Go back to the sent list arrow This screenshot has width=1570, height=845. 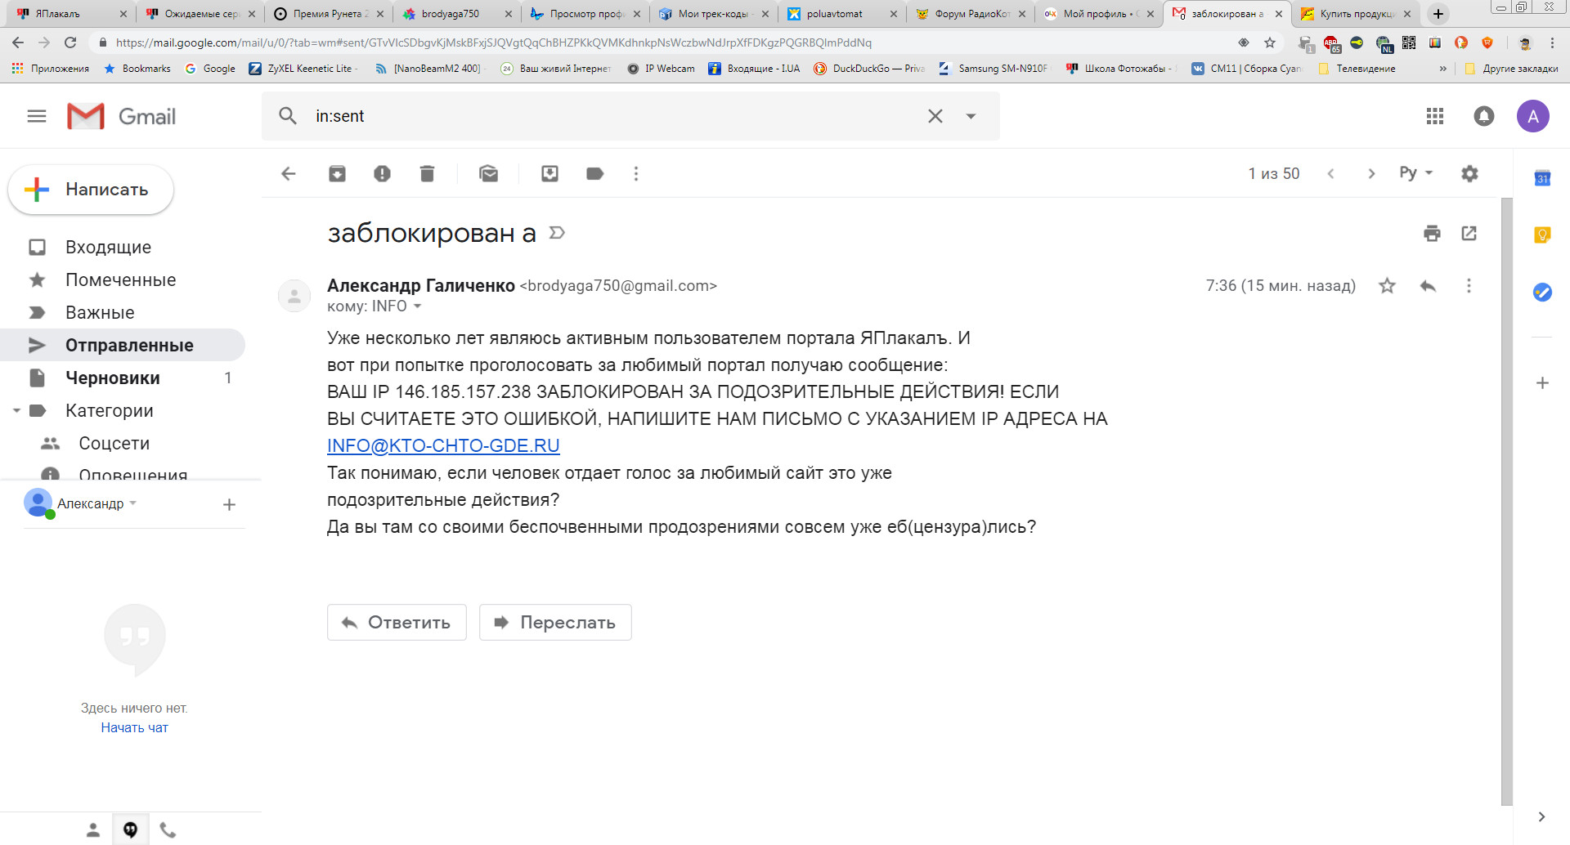coord(289,173)
